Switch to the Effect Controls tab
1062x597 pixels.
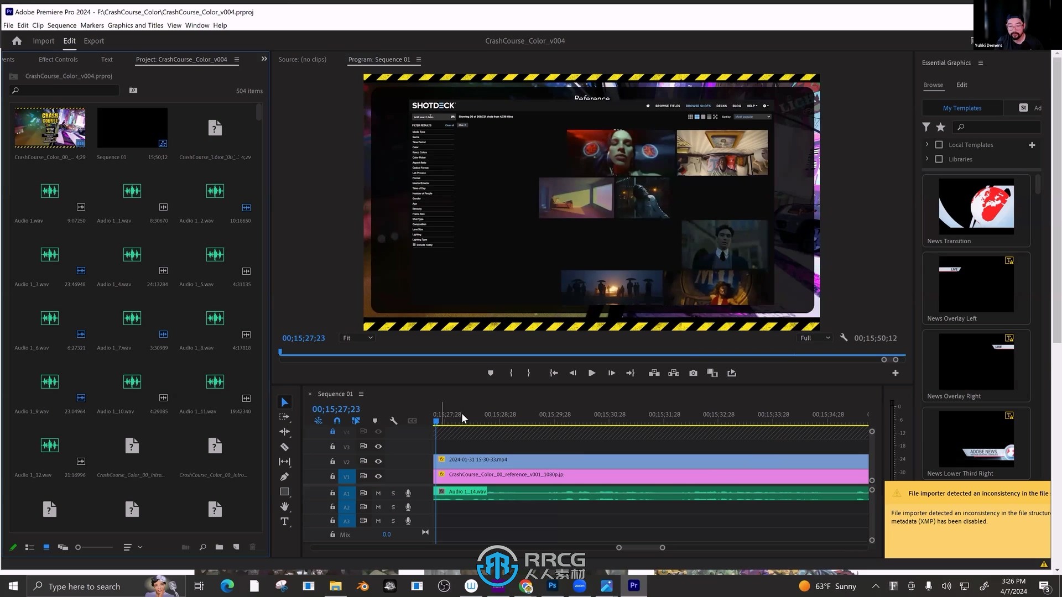[x=58, y=60]
